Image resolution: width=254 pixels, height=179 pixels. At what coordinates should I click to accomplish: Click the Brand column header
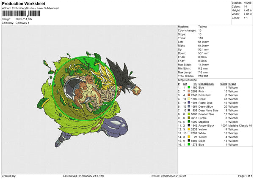point(232,84)
